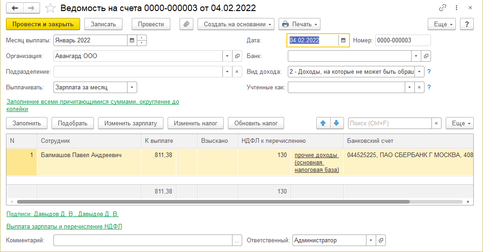Go back with the left arrow button
The height and width of the screenshot is (252, 483).
click(x=14, y=8)
